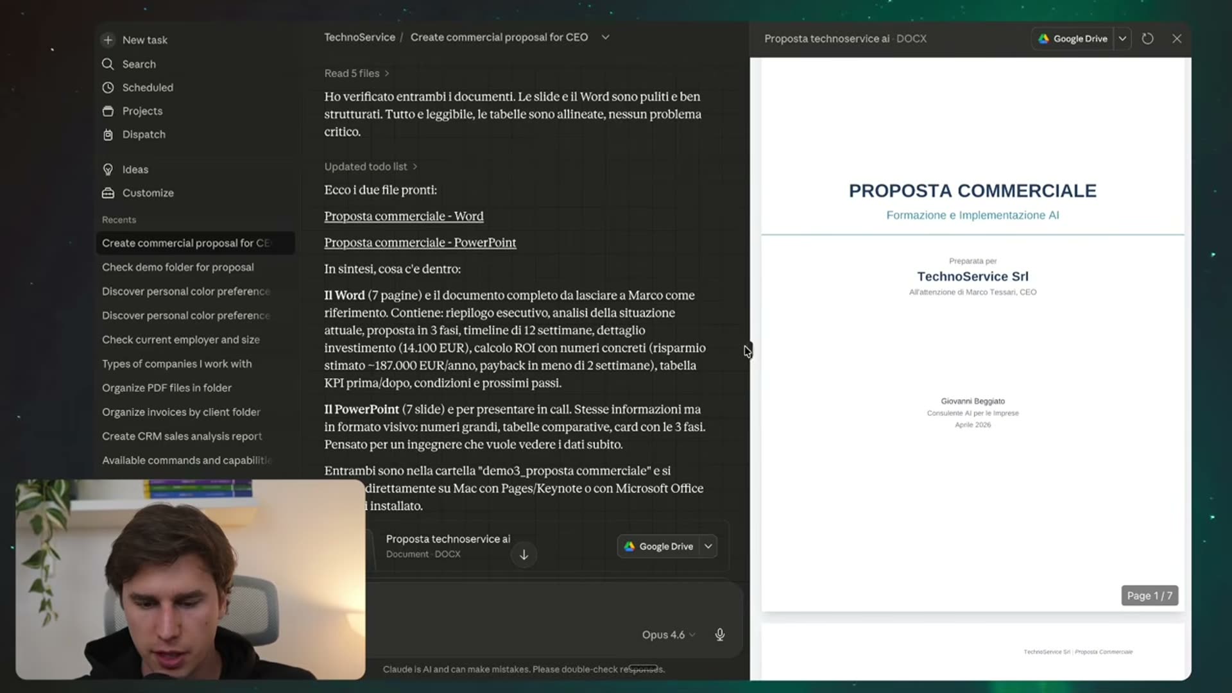1232x693 pixels.
Task: Download the Proposta technoservice ai document
Action: click(x=524, y=555)
